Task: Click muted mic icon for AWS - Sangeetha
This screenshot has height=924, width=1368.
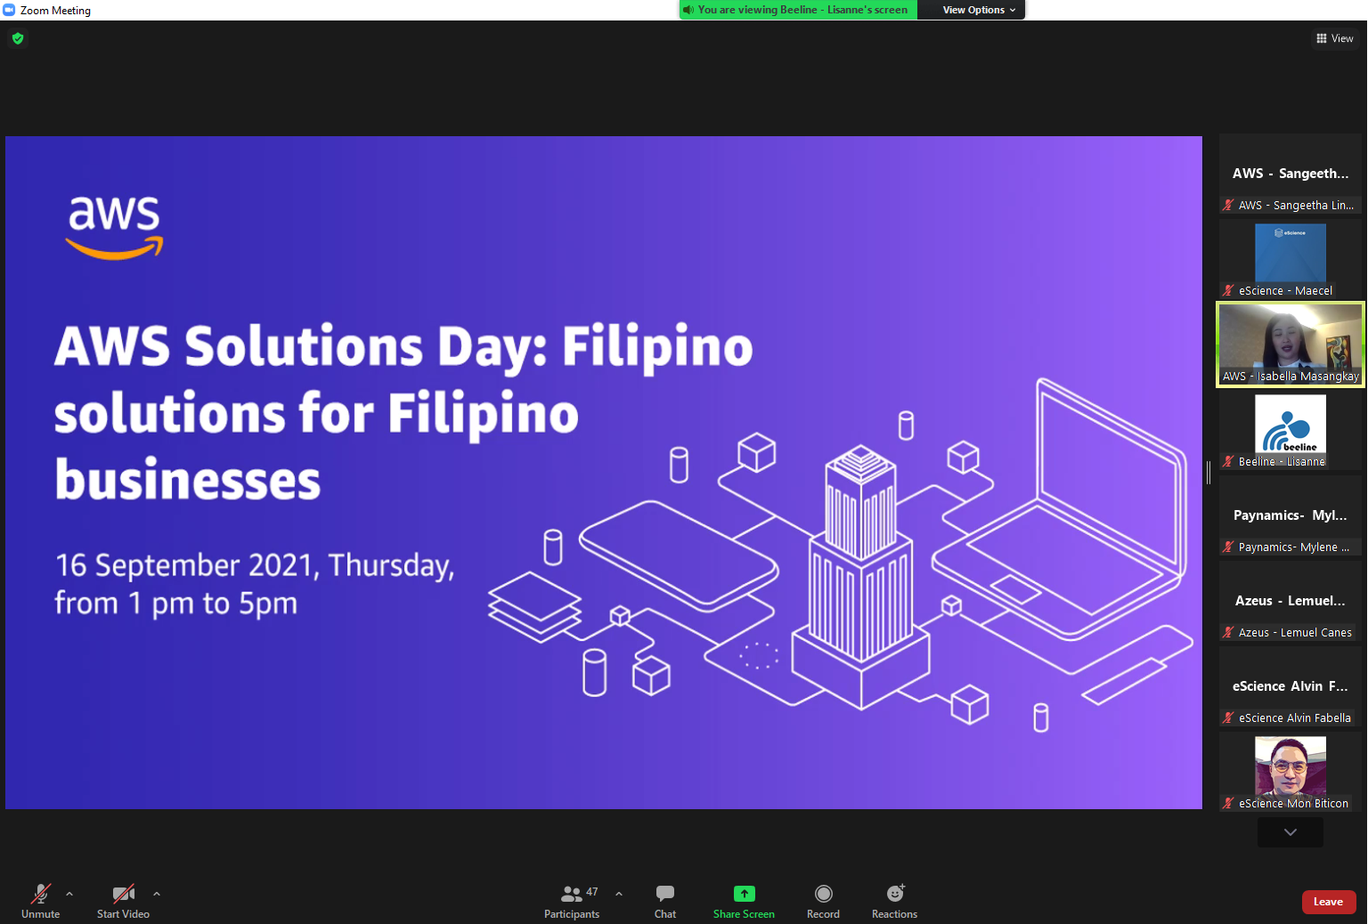Action: [x=1228, y=206]
